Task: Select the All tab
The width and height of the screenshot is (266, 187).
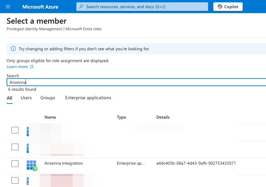Action: tap(9, 98)
